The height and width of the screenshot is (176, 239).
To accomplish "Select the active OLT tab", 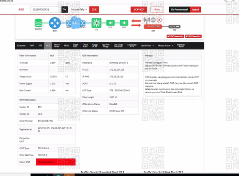I will pyautogui.click(x=48, y=45).
